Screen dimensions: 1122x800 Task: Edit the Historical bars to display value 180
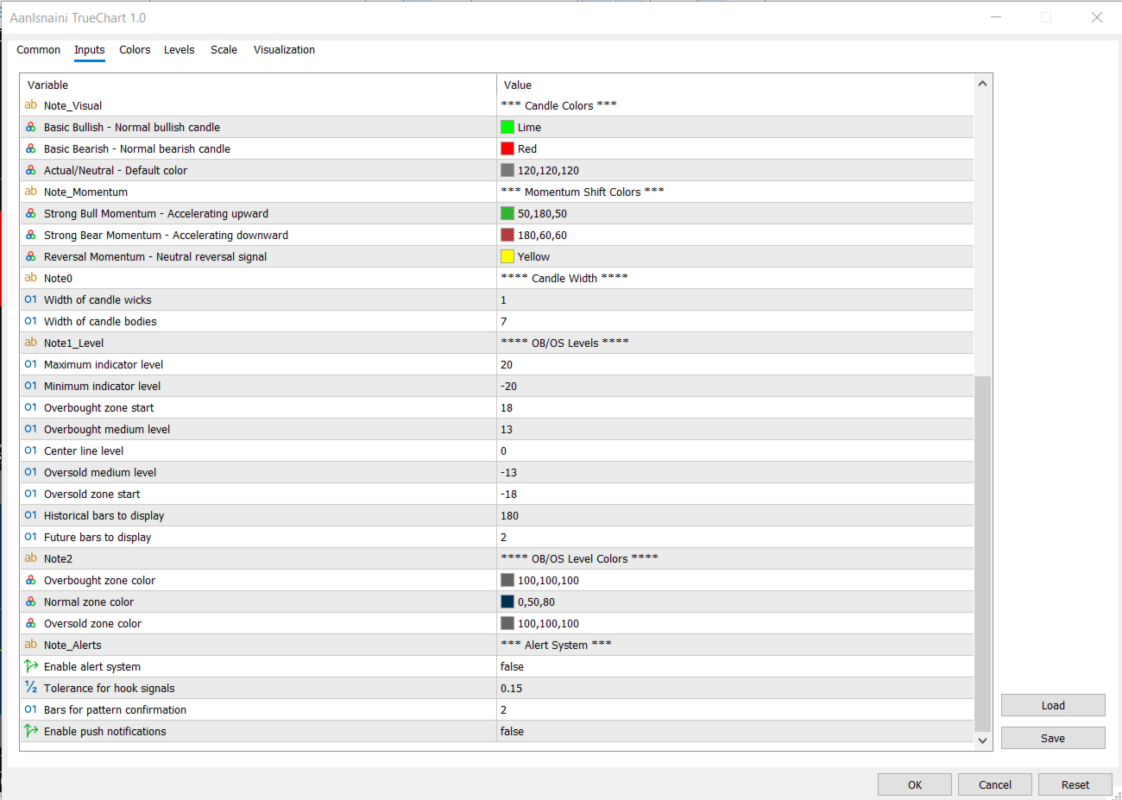coord(510,515)
